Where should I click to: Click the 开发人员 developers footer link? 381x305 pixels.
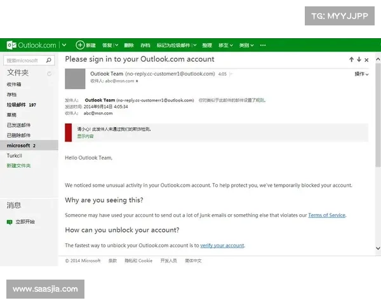pos(169,261)
